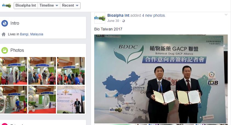Click the Bioalpha logo in the top bar
The image size is (231, 125).
click(7, 5)
